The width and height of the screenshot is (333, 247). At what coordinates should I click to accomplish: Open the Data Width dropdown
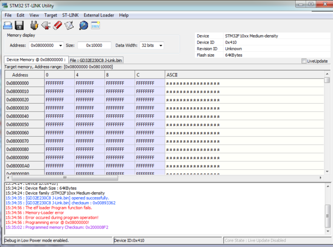(161, 45)
